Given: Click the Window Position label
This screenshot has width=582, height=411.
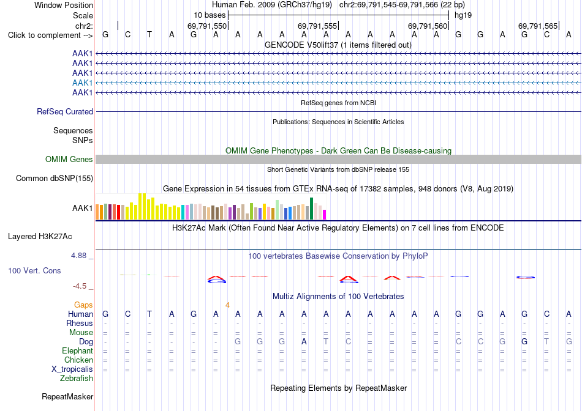Looking at the screenshot, I should click(64, 5).
